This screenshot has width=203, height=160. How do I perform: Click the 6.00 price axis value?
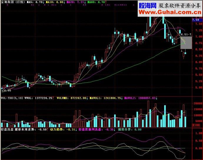(x=199, y=62)
